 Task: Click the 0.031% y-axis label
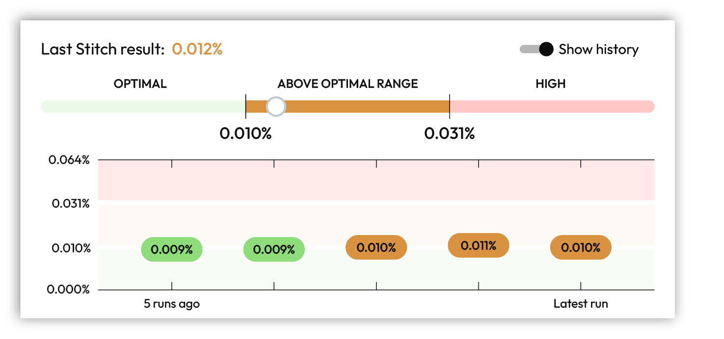click(70, 202)
